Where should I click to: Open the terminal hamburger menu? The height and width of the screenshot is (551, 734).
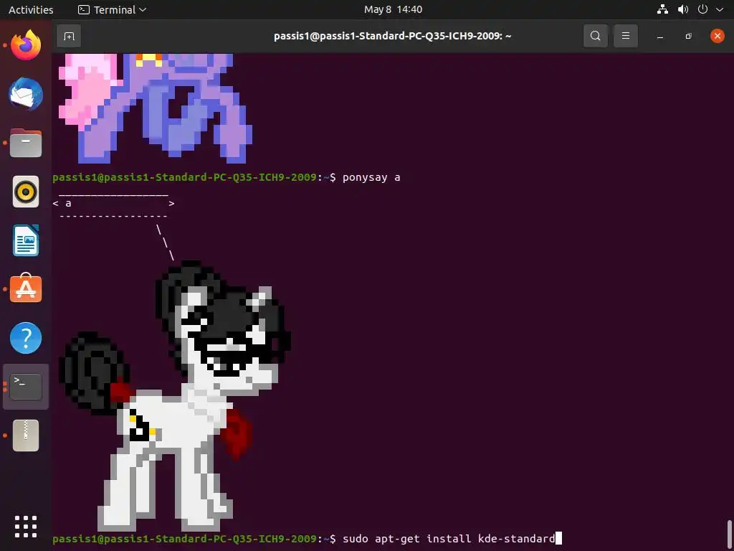click(x=625, y=36)
